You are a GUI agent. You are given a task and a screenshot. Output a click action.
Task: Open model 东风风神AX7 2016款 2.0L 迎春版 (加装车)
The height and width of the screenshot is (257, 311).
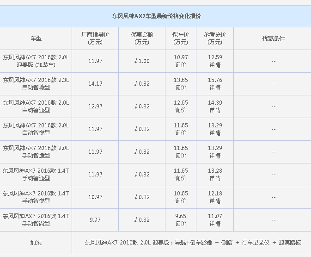click(36, 61)
